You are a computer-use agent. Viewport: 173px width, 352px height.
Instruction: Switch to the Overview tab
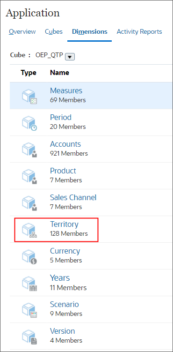point(22,32)
